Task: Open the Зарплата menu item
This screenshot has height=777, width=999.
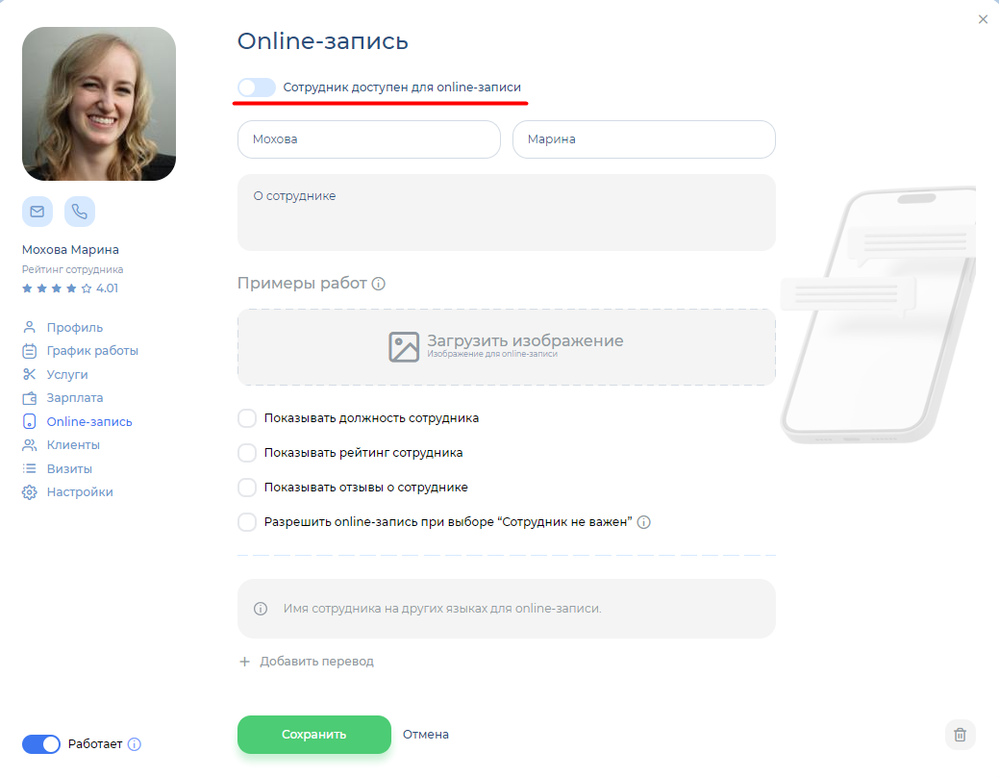Action: pyautogui.click(x=74, y=398)
